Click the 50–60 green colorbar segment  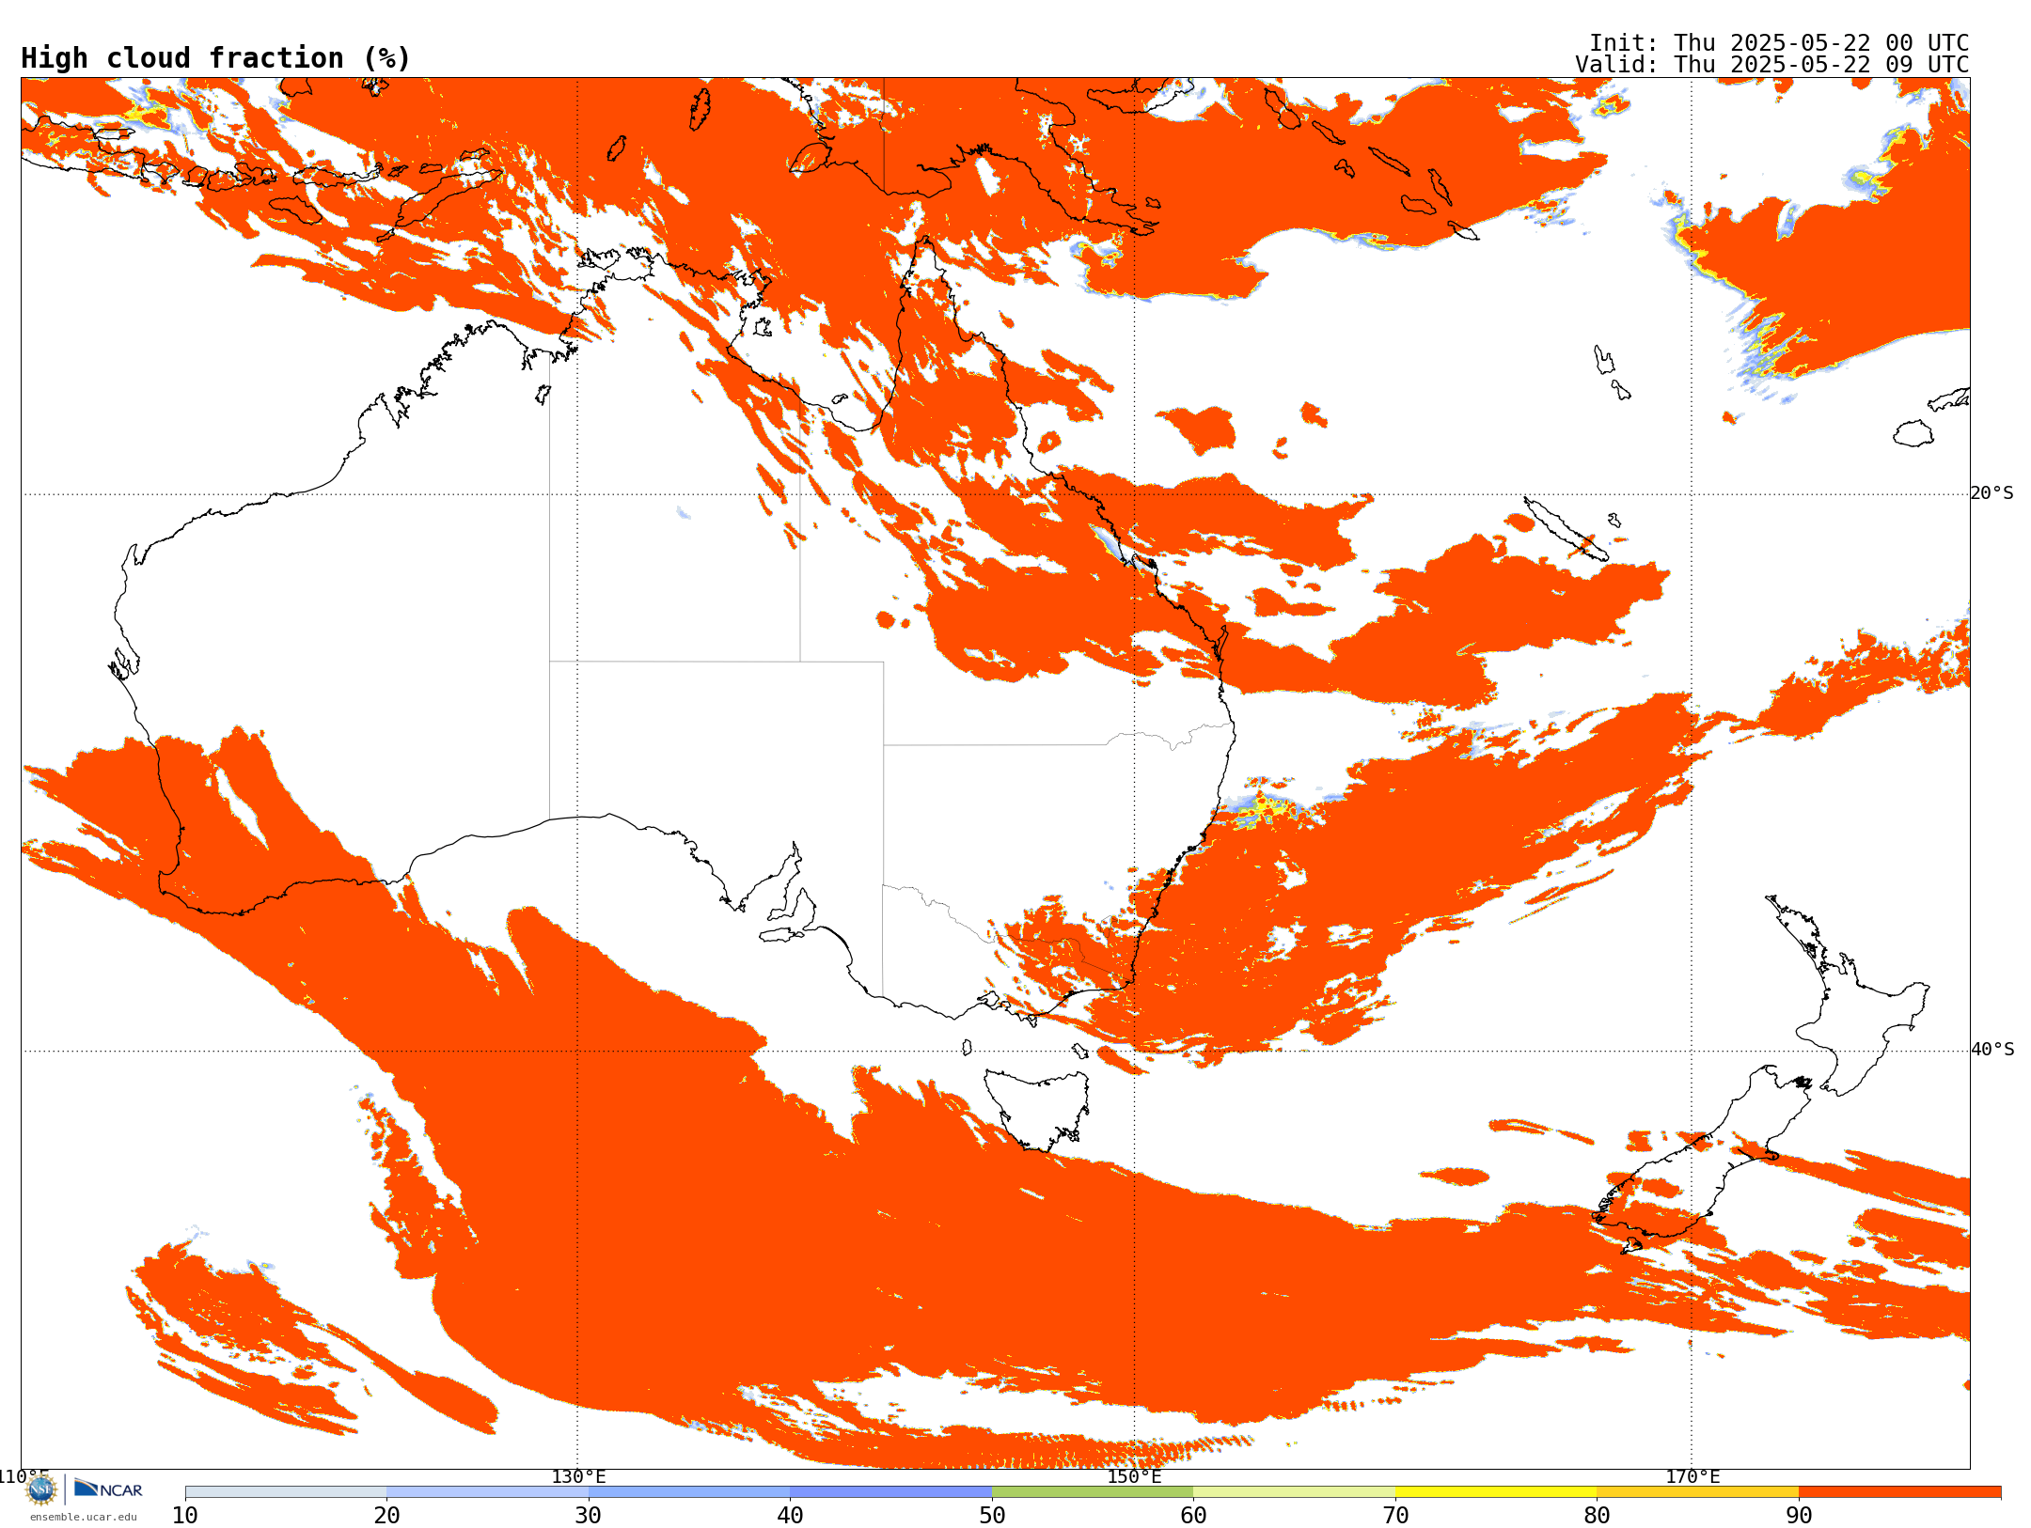[x=1093, y=1492]
